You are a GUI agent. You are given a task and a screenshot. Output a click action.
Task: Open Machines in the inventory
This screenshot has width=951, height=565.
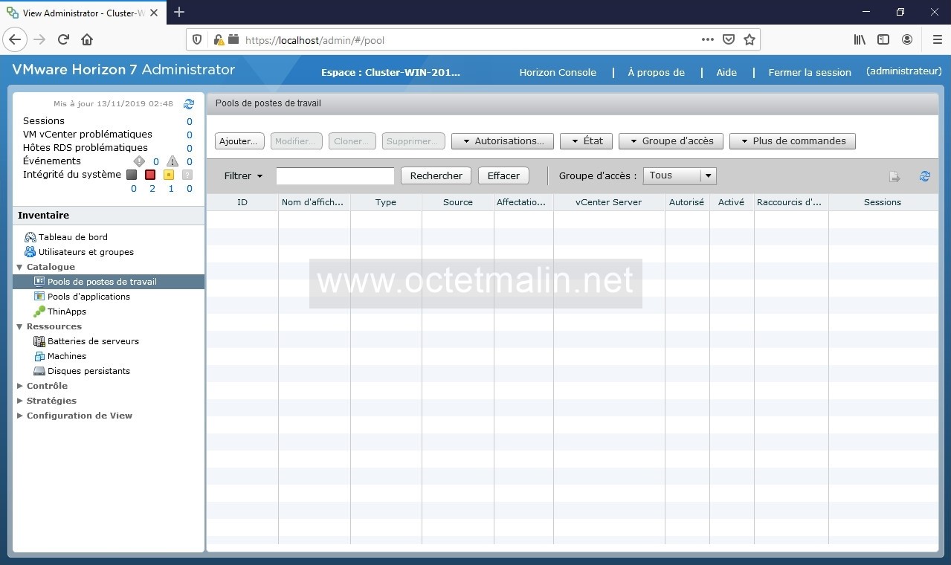(x=67, y=356)
